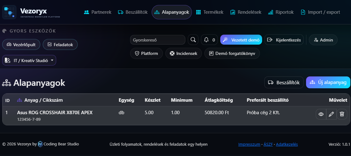
Task: Click the Átlagköltség column header
Action: tap(219, 100)
